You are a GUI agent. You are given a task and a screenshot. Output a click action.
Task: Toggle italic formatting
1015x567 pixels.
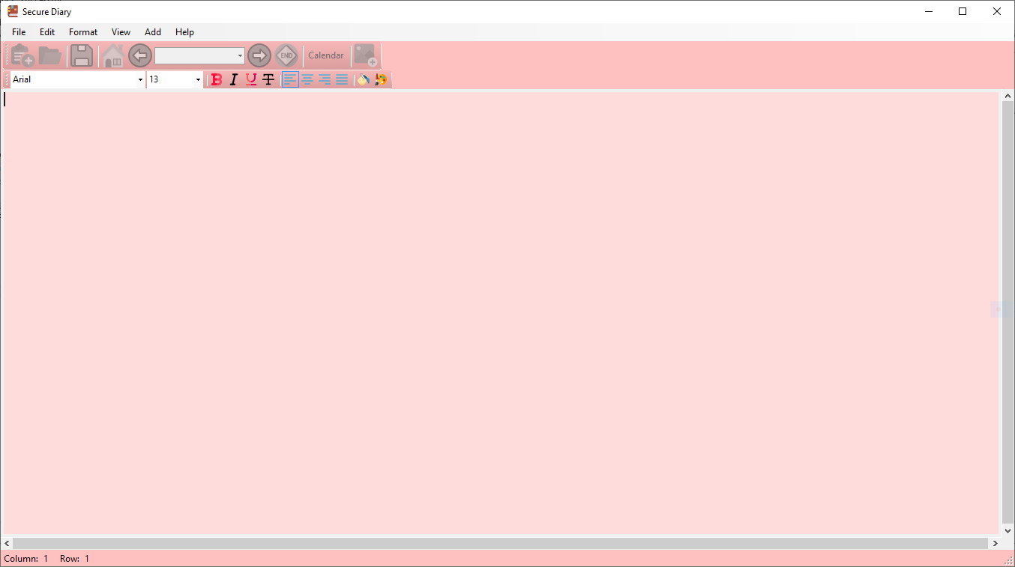233,79
